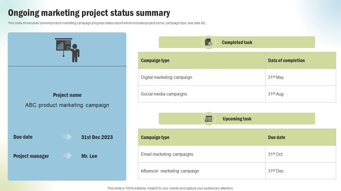The width and height of the screenshot is (341, 191).
Task: Click the 31st Oct due date cell
Action: 275,154
